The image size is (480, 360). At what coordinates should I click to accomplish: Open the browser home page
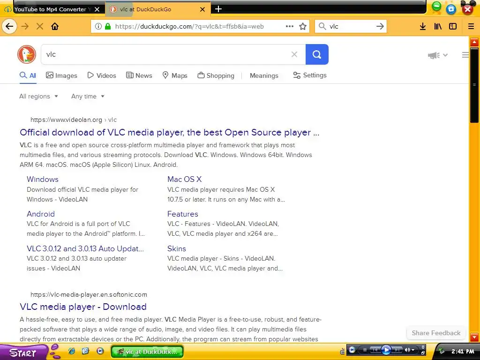(x=55, y=26)
